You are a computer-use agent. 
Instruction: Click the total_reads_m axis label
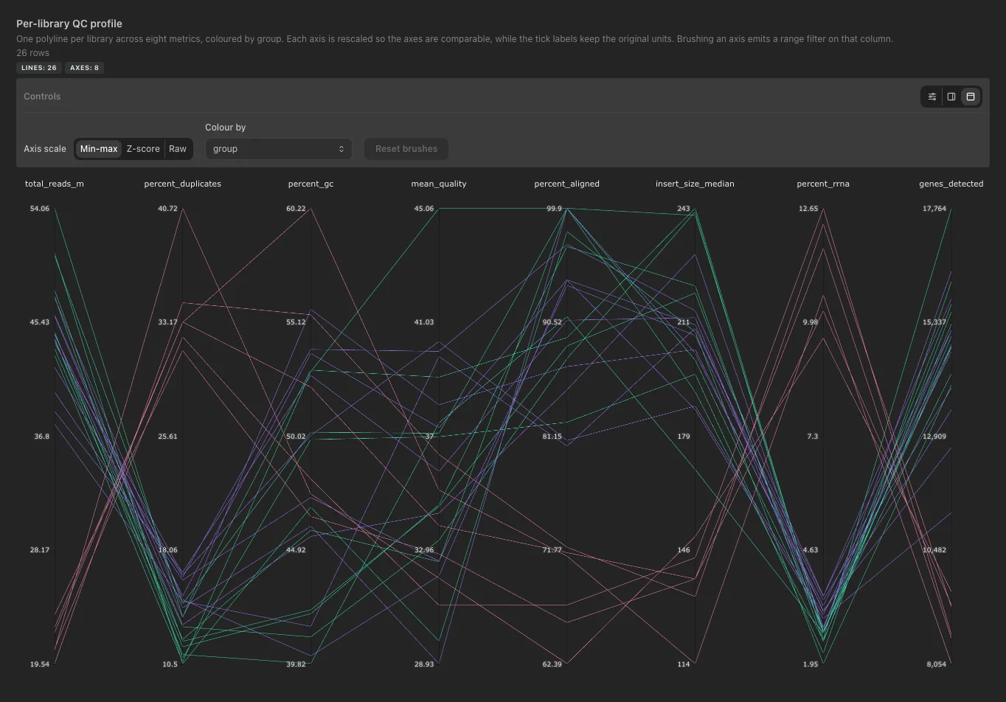55,184
